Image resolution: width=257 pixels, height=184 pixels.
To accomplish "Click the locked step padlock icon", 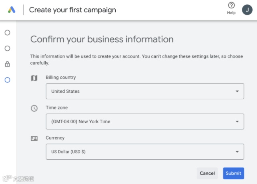I will click(x=7, y=64).
